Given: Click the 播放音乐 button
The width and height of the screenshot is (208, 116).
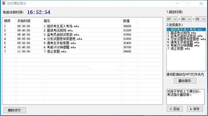Looking at the screenshot, I should [185, 81].
